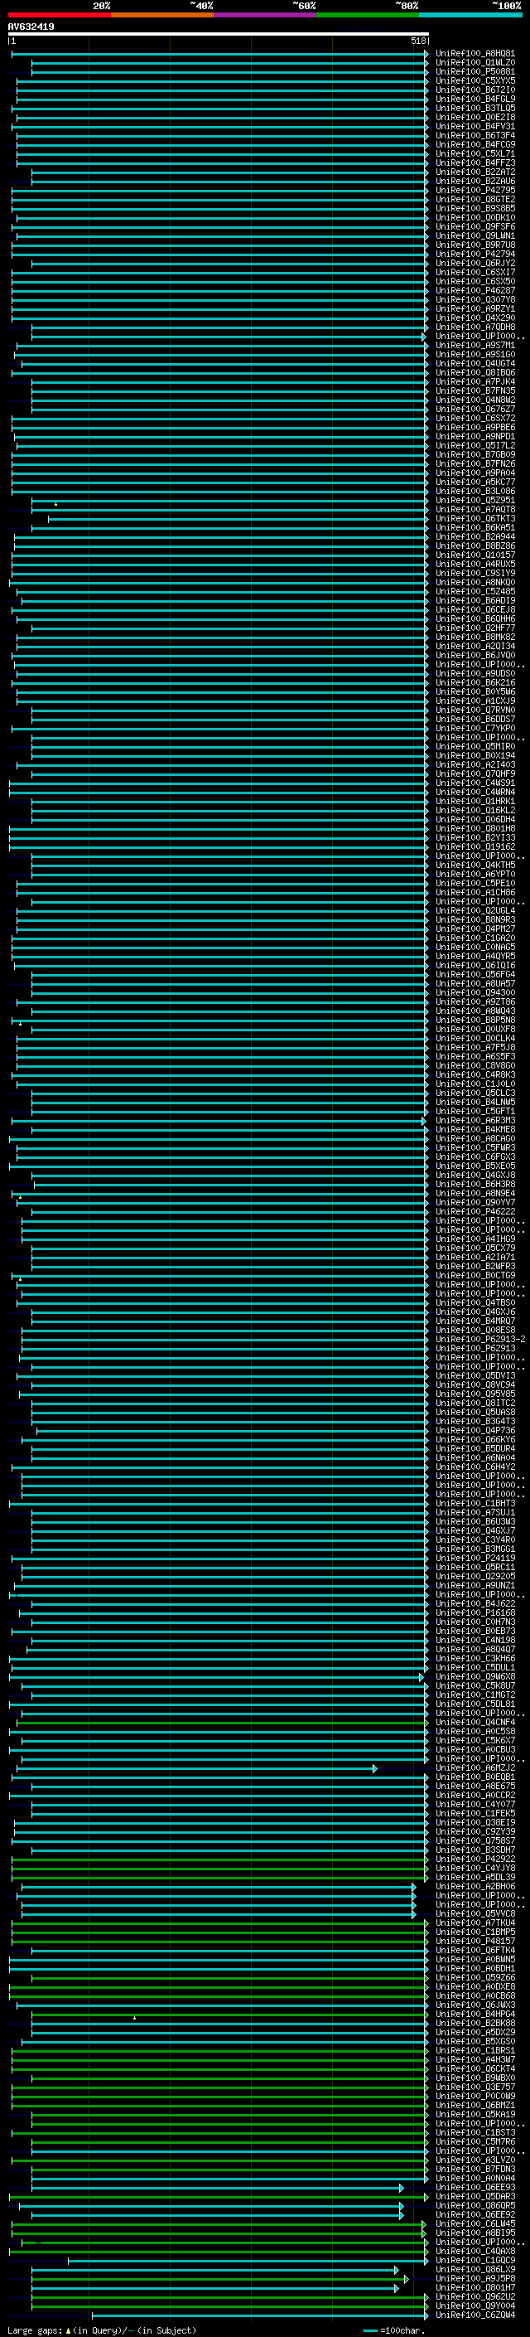
Task: Click the UniRef100_Q8GTE2 entry
Action: [x=475, y=200]
